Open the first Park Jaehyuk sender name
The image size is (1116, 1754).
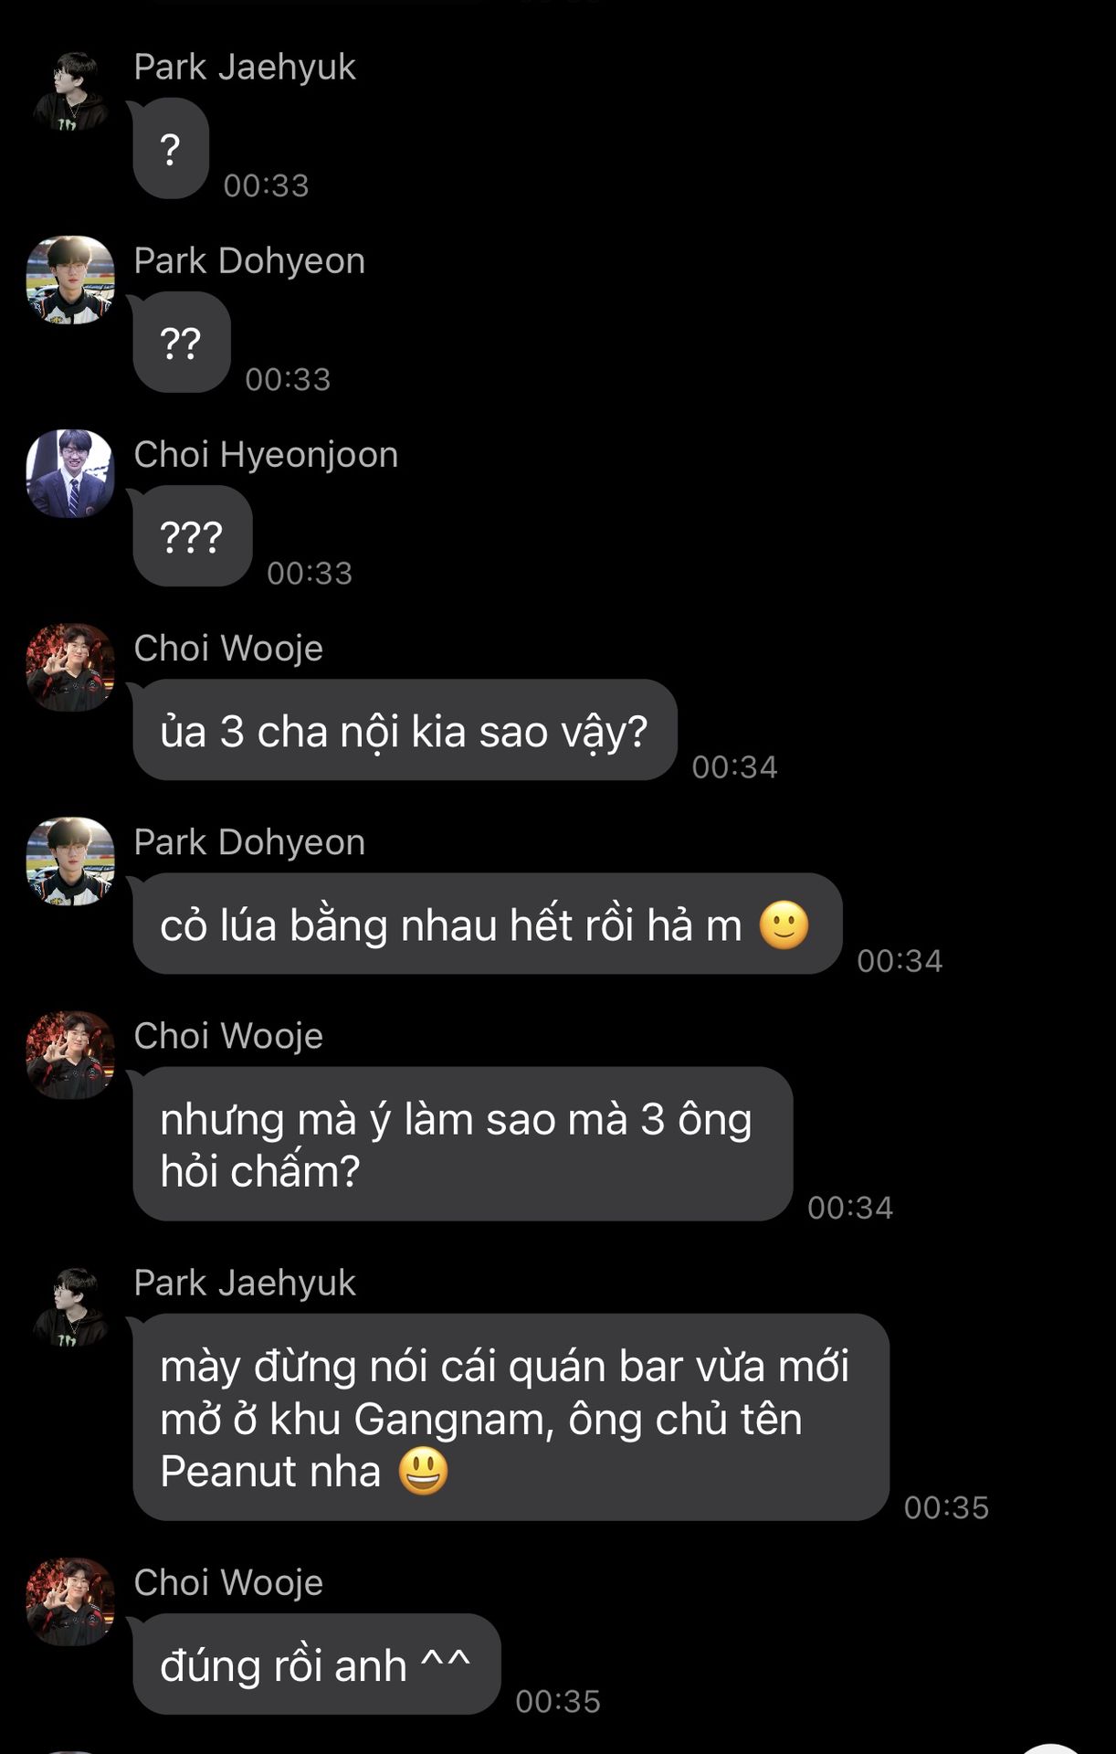[x=245, y=67]
